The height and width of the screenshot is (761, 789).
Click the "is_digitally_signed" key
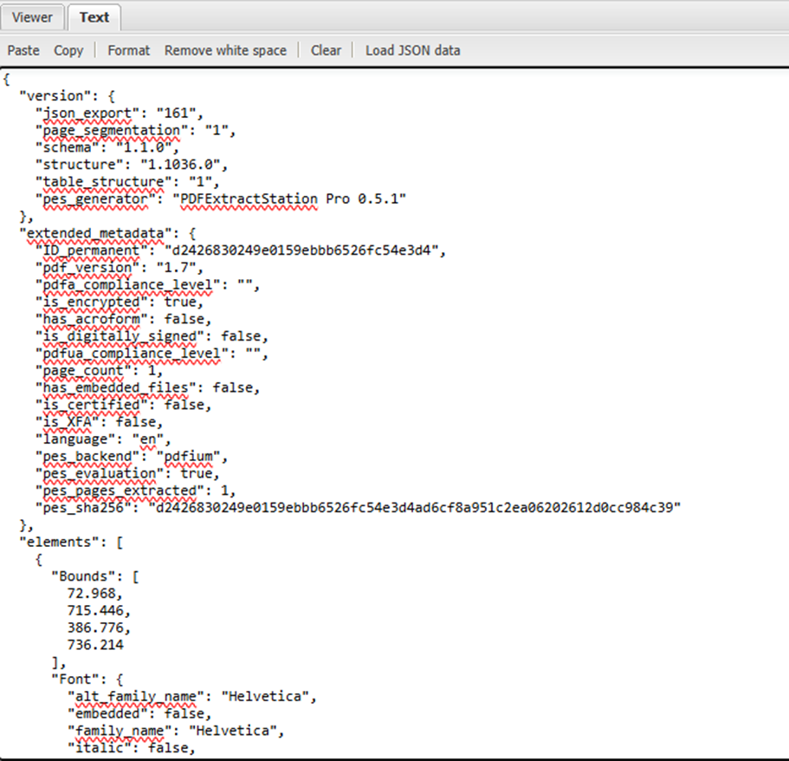click(x=120, y=336)
